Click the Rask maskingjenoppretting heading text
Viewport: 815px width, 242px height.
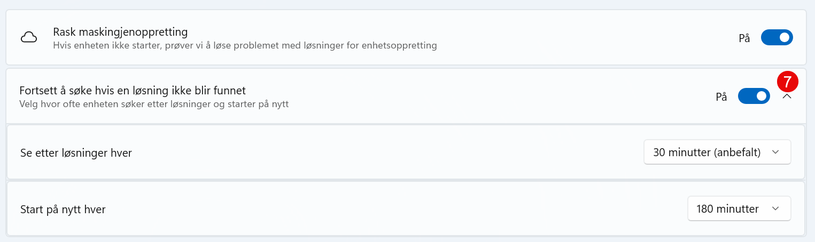tap(120, 32)
